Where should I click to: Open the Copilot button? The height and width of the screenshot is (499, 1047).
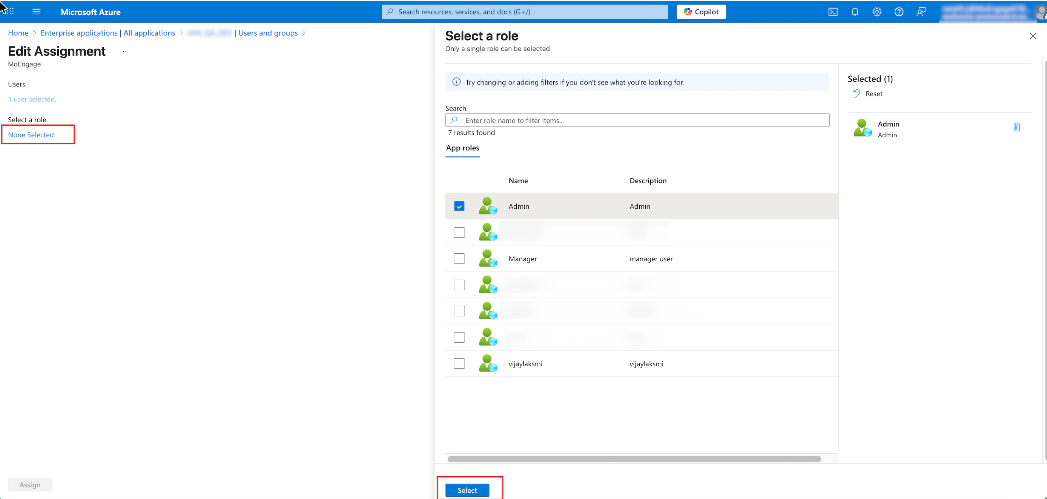(x=701, y=12)
